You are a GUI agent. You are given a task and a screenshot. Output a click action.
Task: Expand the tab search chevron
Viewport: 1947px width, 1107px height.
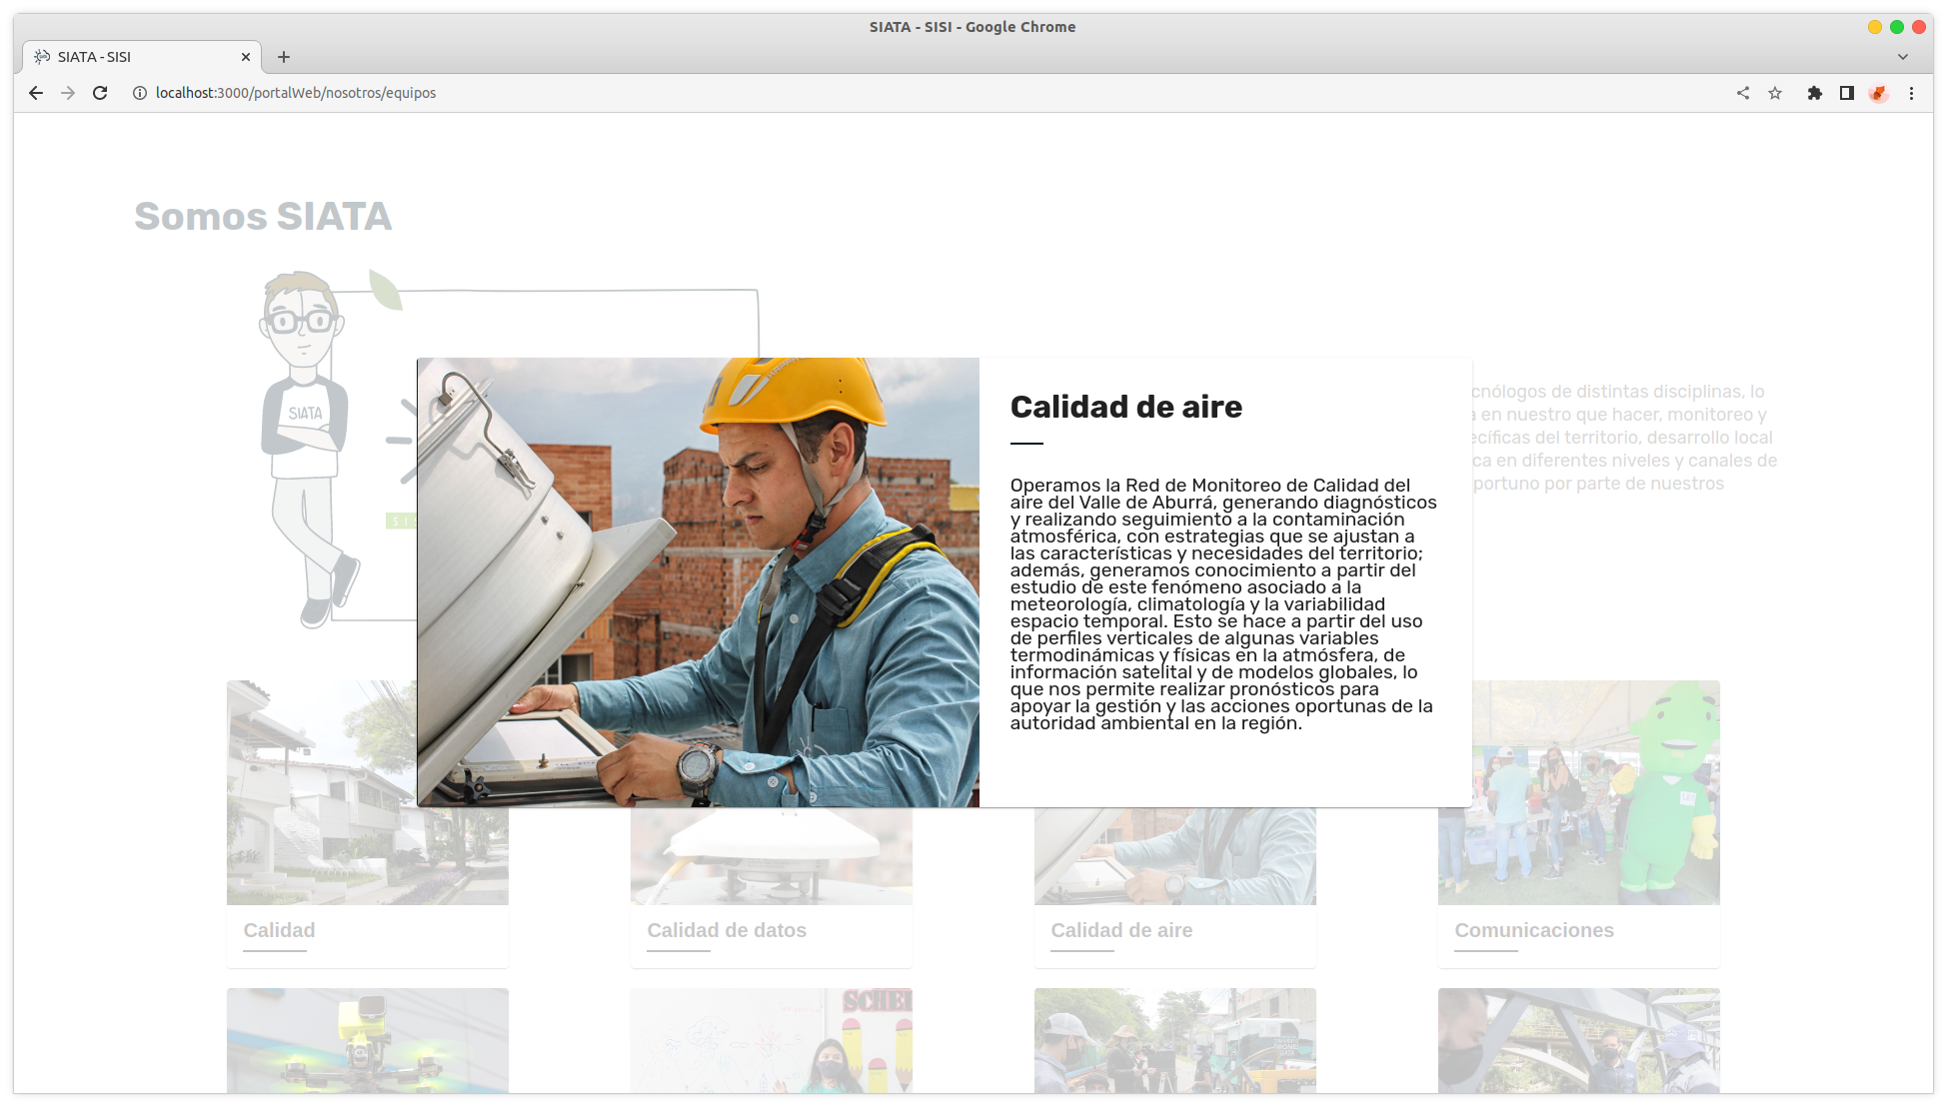click(1903, 57)
